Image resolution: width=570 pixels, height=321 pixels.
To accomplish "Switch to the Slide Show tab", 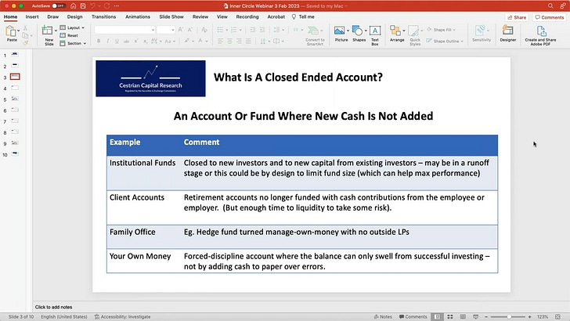I will pos(171,16).
